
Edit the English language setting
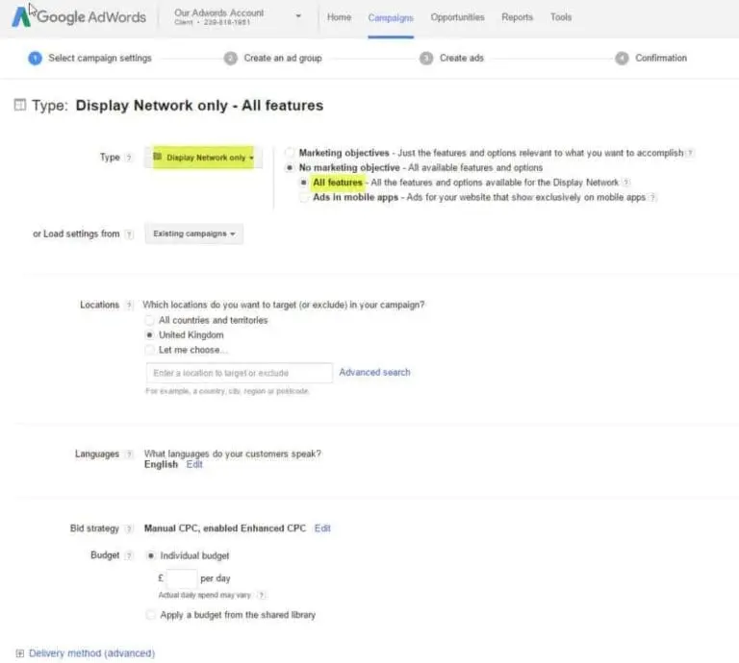[194, 464]
